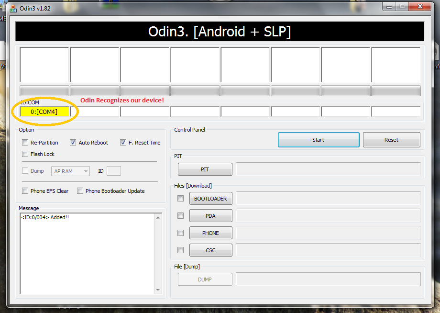Click the Start button
440x313 pixels.
(319, 140)
